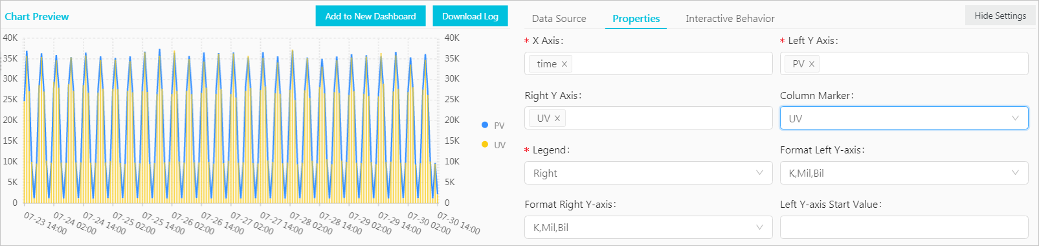The width and height of the screenshot is (1039, 246).
Task: Click the Hide Settings button
Action: tap(1000, 16)
